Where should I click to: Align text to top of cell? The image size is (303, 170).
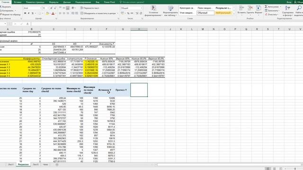pyautogui.click(x=60, y=8)
